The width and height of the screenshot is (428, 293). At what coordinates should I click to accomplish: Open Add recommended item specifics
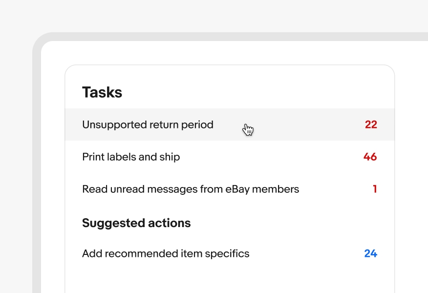[x=166, y=253]
